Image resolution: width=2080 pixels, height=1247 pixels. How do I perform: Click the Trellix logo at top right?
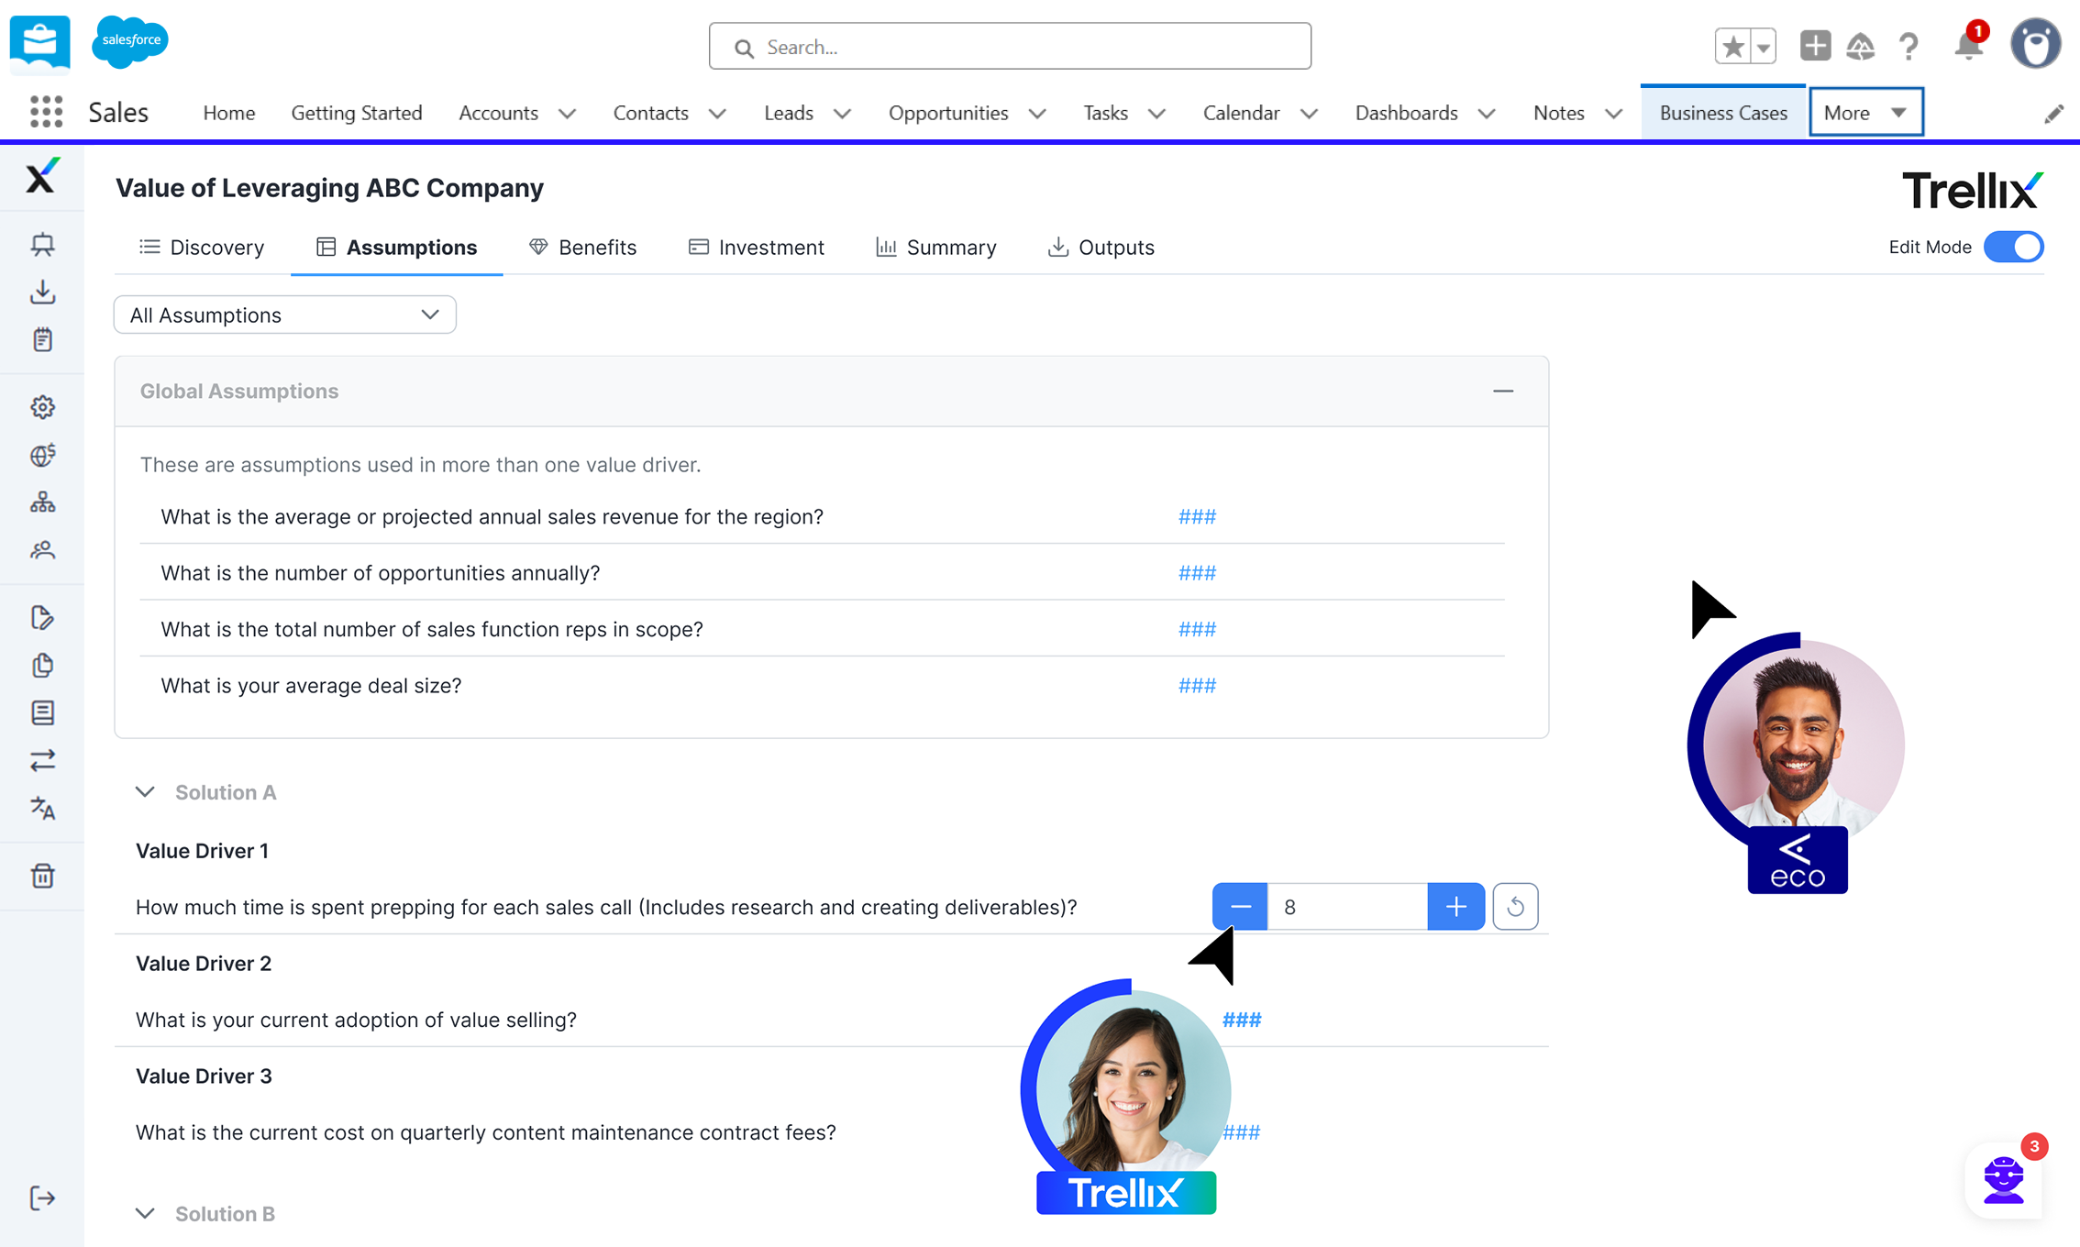1973,190
